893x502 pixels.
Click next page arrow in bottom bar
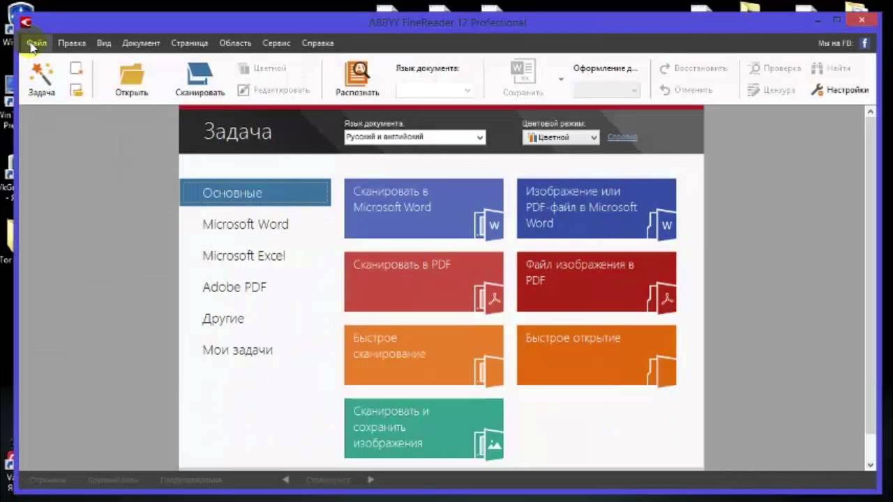click(x=370, y=480)
